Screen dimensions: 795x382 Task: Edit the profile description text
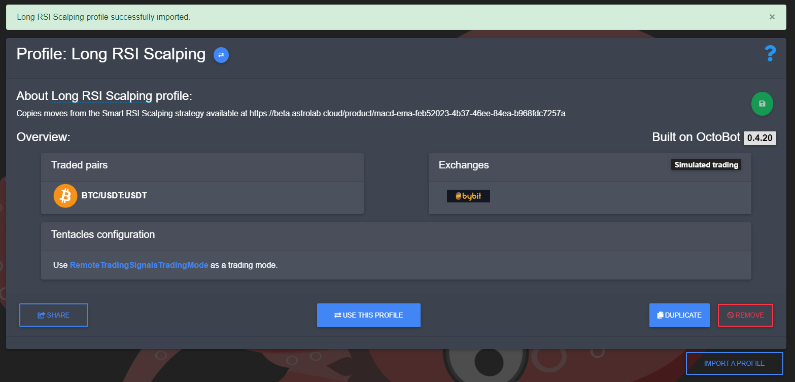[291, 113]
